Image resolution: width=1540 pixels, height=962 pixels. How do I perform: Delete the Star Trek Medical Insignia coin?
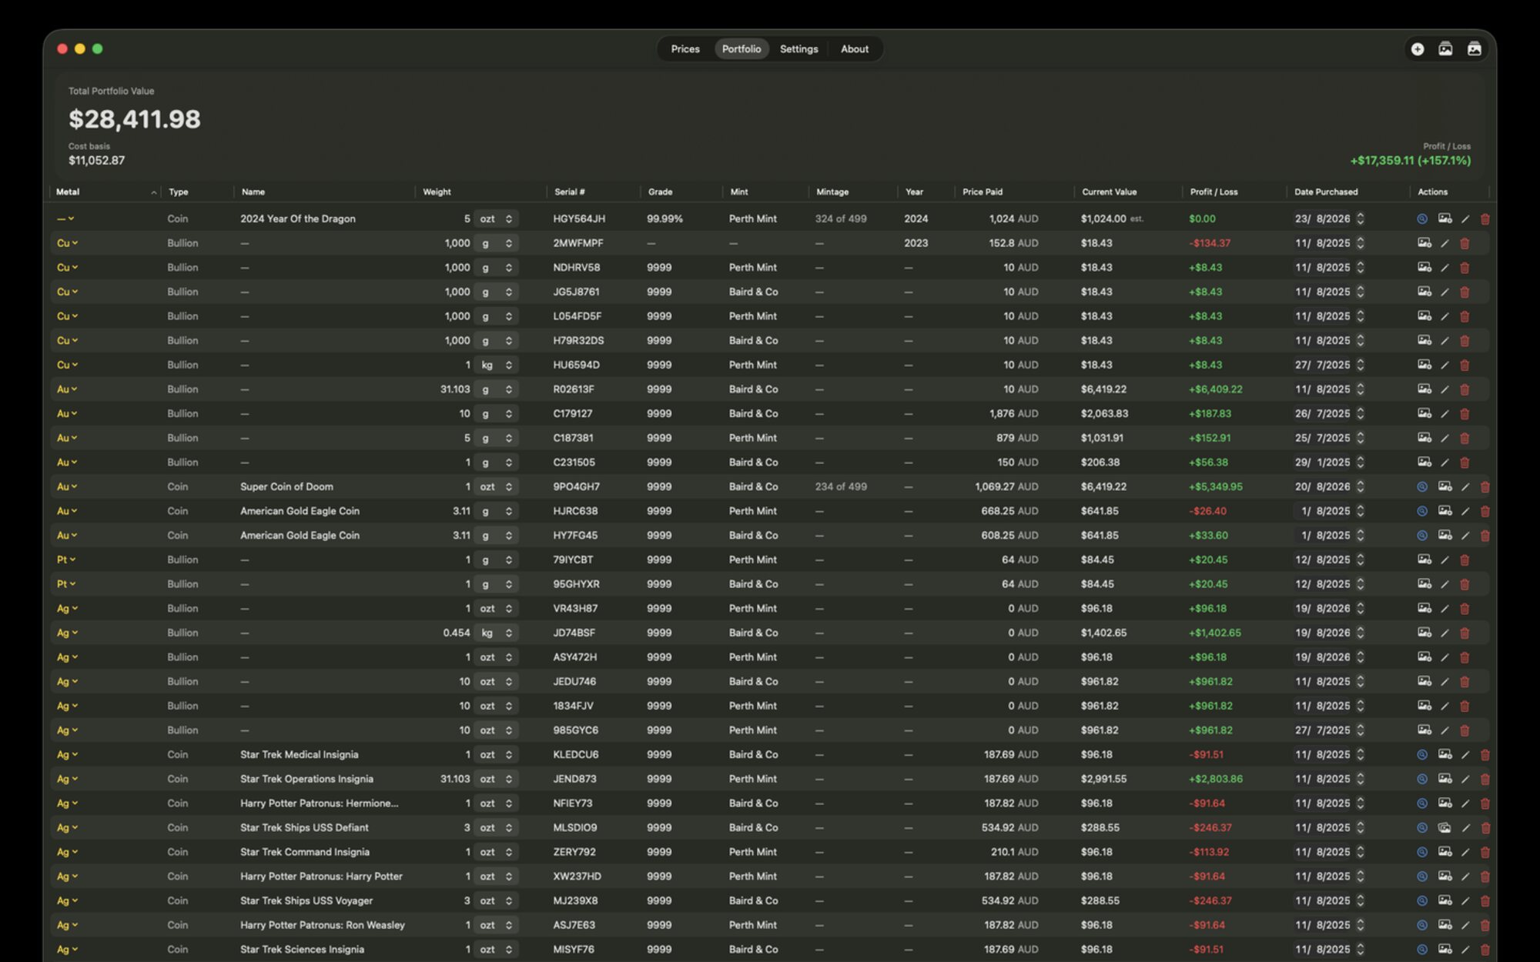pos(1485,755)
